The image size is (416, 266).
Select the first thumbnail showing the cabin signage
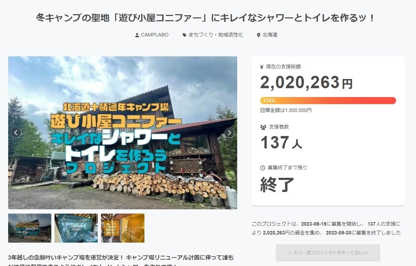[30, 228]
